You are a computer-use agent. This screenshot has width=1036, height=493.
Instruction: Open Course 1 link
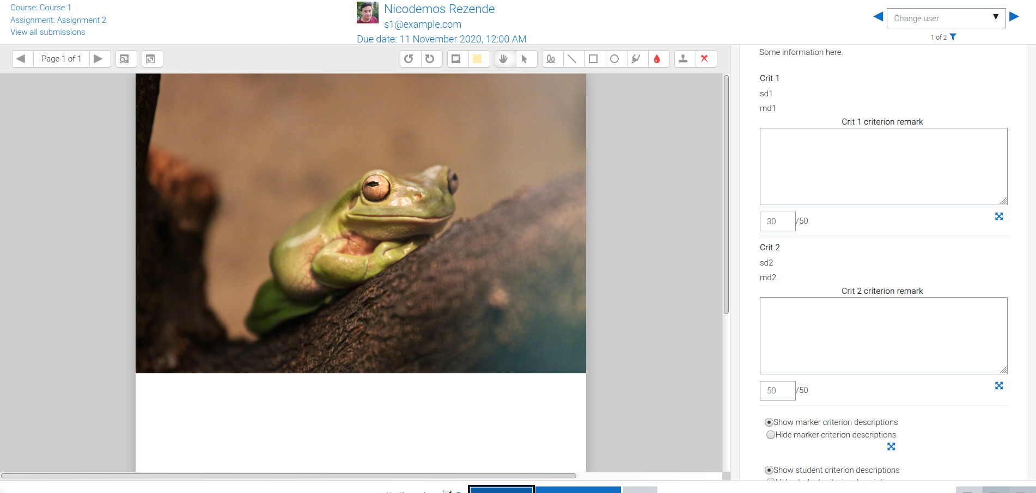point(41,8)
